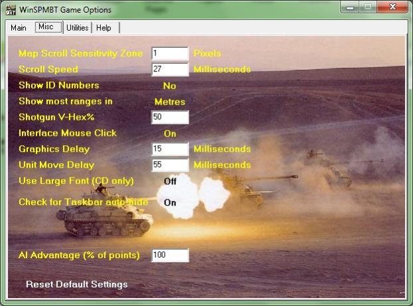Minimize the Game Options window
This screenshot has width=413, height=306.
tap(351, 7)
